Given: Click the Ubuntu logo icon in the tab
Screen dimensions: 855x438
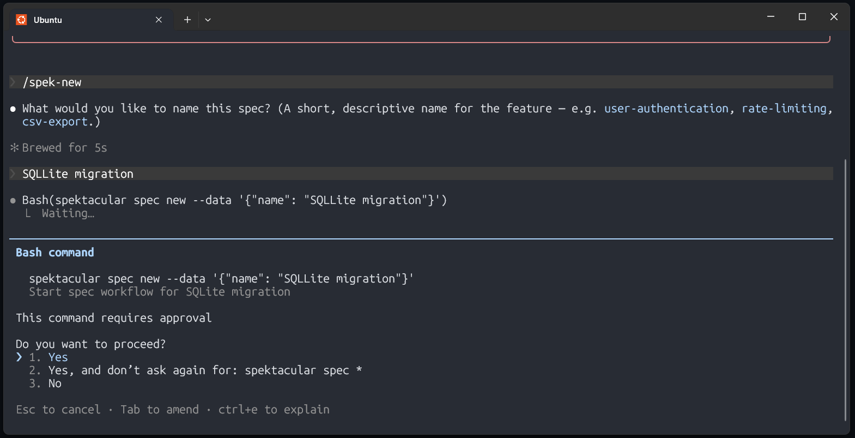Looking at the screenshot, I should pos(21,20).
